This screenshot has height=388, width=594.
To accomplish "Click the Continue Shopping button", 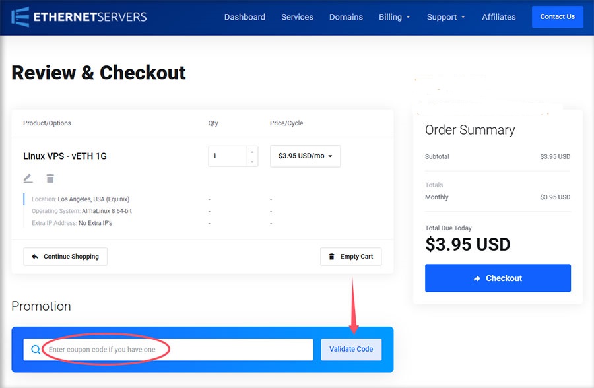I will coord(65,257).
